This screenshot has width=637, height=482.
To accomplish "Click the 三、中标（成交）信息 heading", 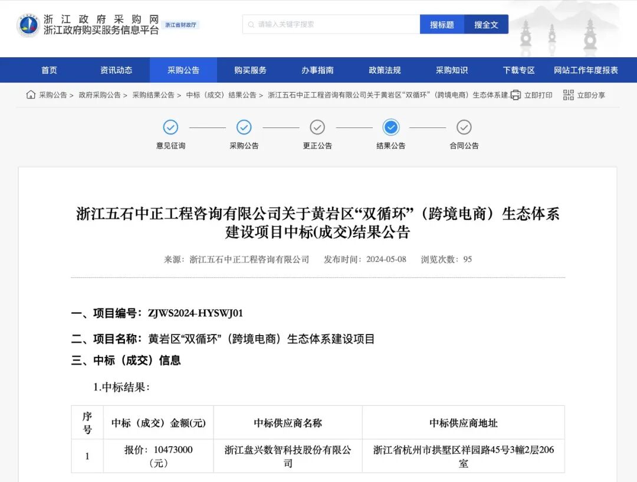I will [126, 360].
